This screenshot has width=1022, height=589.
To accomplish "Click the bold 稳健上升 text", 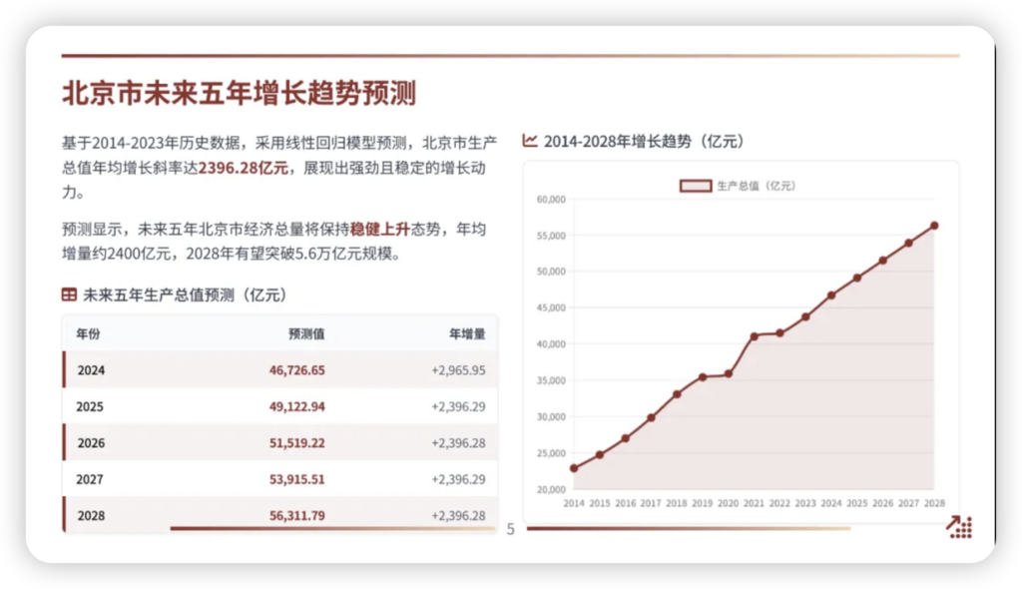I will tap(380, 230).
